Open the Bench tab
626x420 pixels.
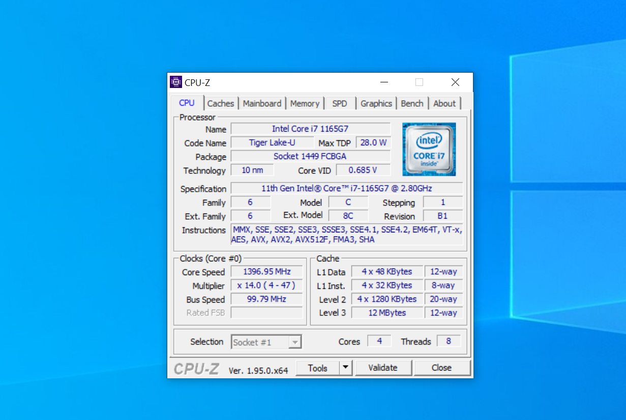[412, 103]
